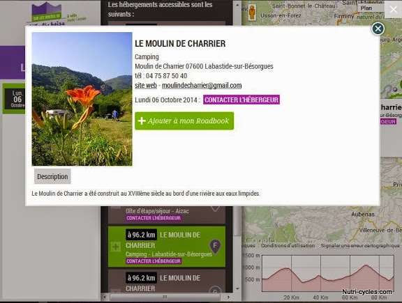
Task: Close the overlay with top-right white X
Action: point(394,10)
